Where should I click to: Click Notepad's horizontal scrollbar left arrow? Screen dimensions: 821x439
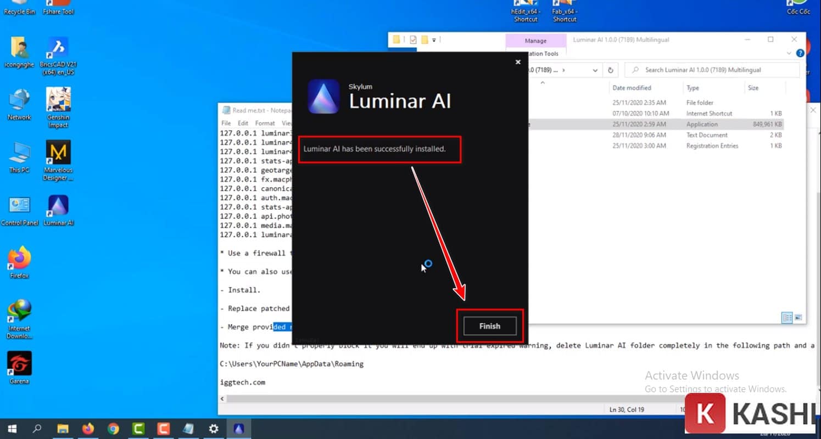tap(222, 399)
